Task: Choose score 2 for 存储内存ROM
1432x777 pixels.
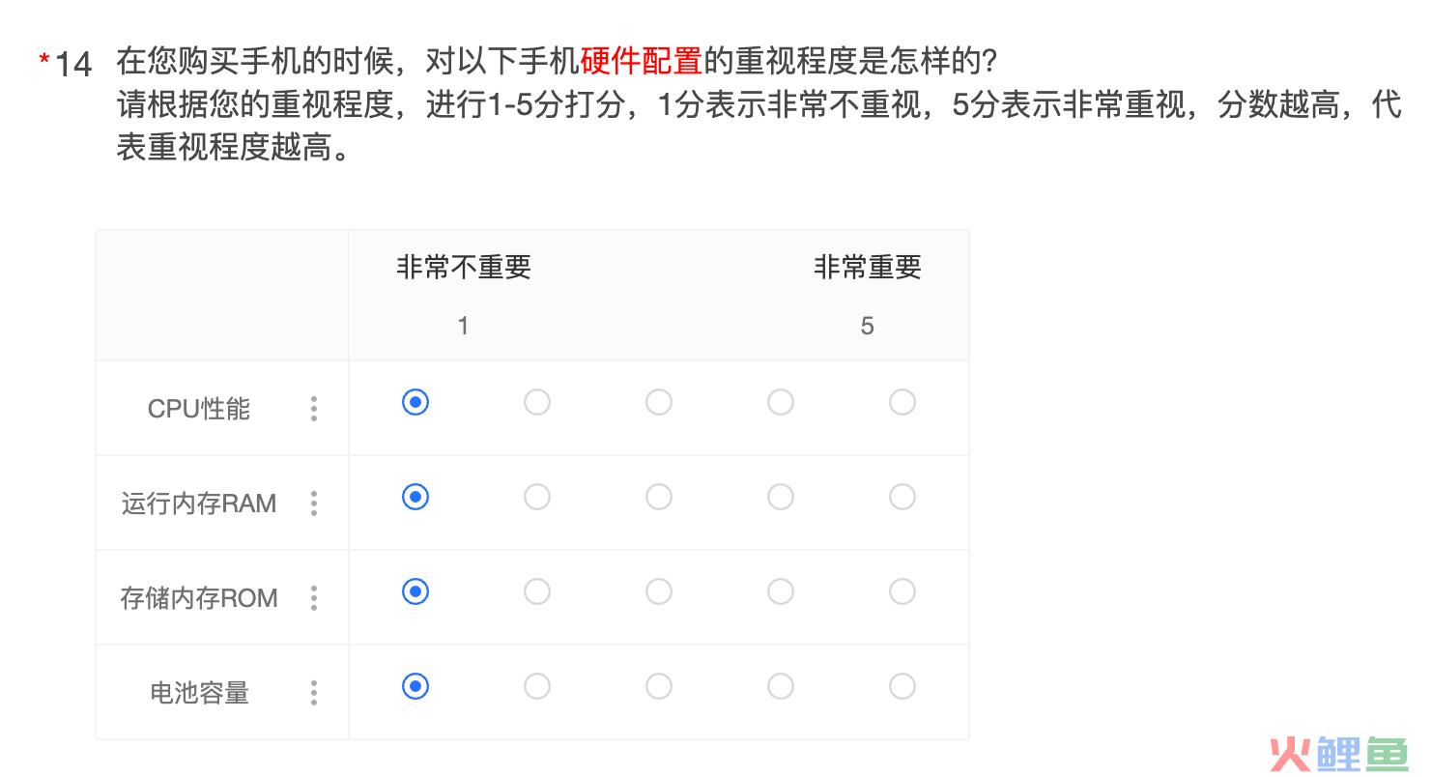Action: click(x=537, y=591)
